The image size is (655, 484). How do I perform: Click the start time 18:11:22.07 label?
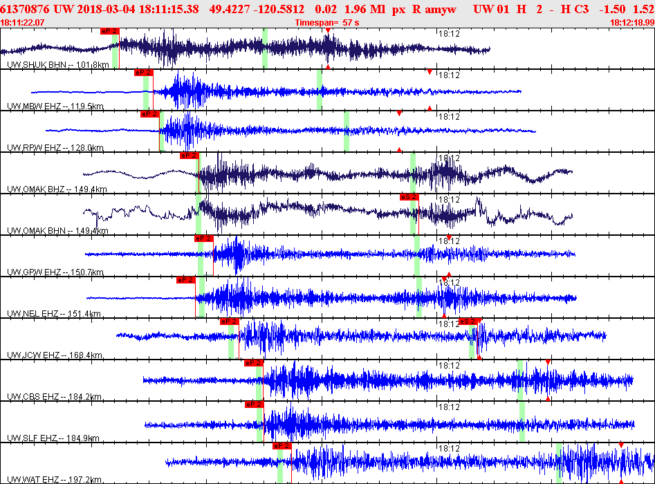22,23
